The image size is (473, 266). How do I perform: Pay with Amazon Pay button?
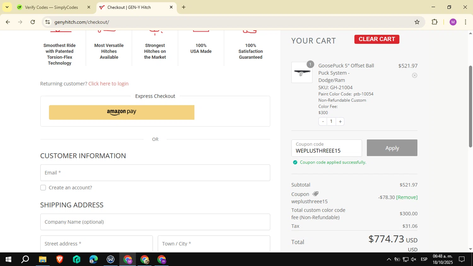point(121,112)
